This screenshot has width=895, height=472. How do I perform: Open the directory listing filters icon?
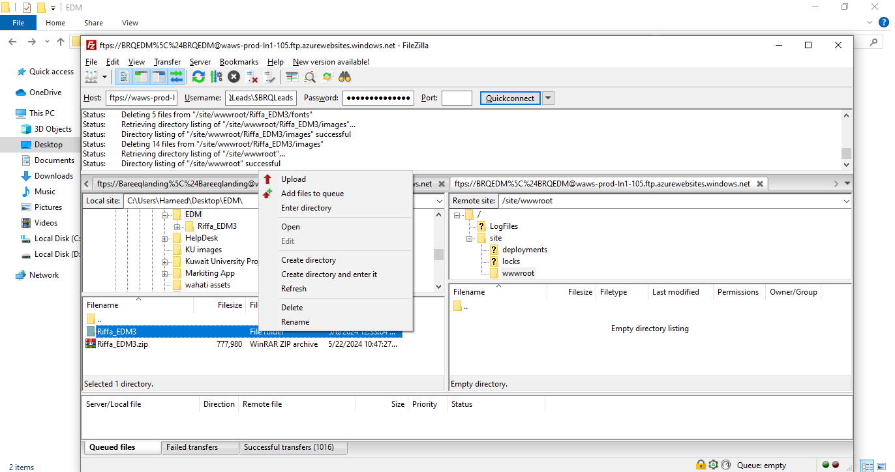292,77
